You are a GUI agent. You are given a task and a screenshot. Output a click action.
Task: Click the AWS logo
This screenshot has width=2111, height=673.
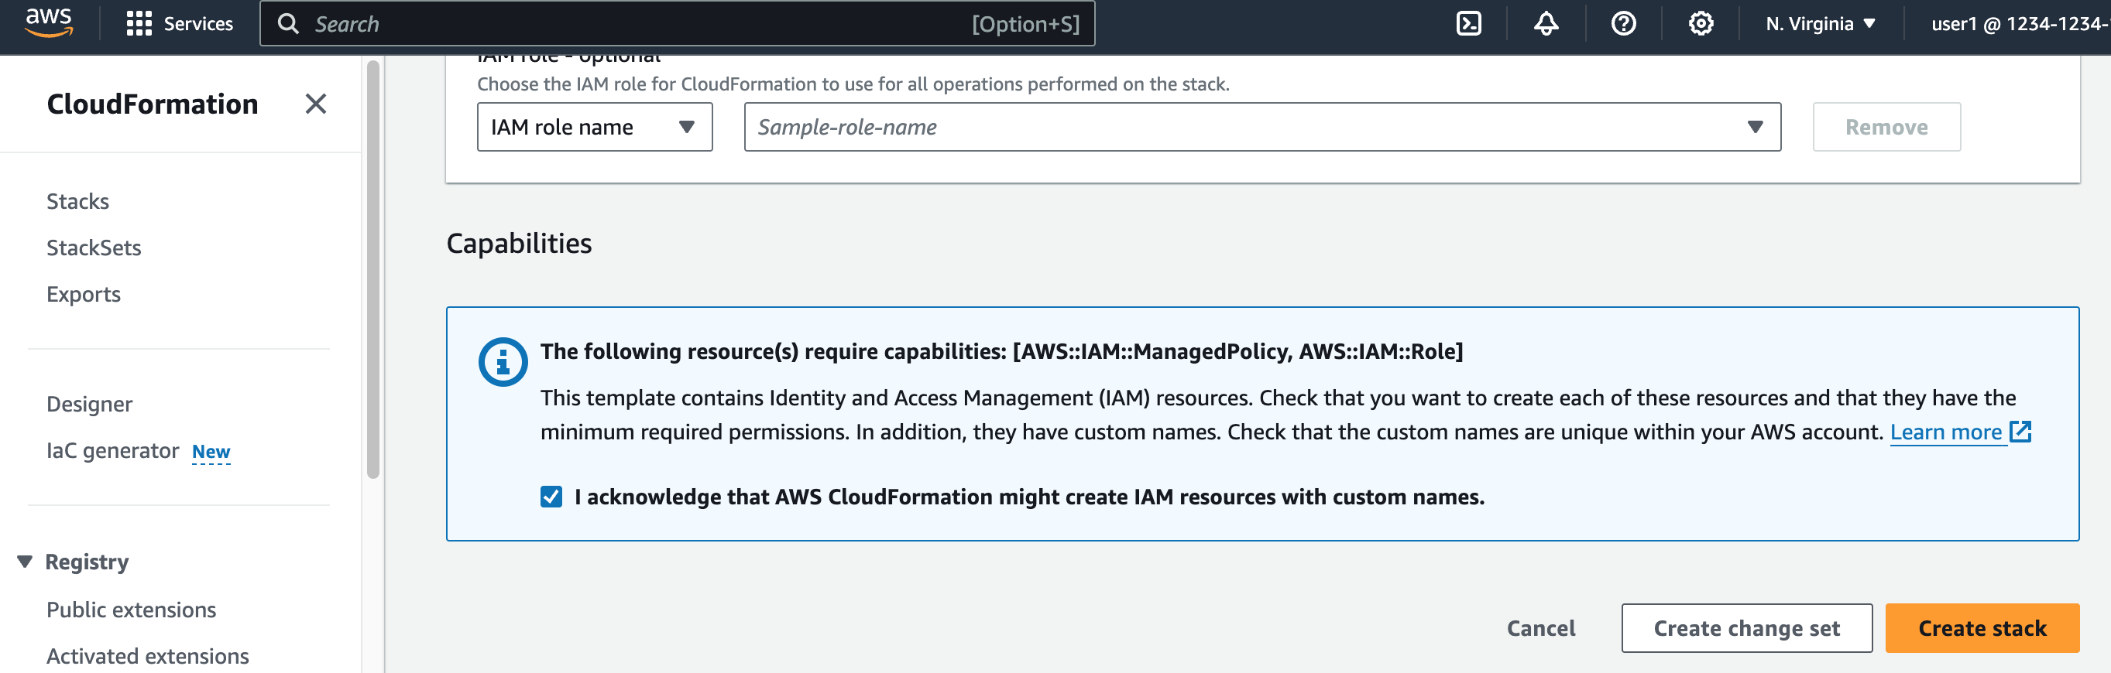[48, 22]
